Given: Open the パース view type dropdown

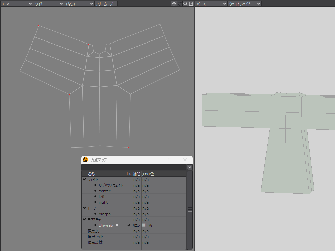Looking at the screenshot, I should [211, 4].
